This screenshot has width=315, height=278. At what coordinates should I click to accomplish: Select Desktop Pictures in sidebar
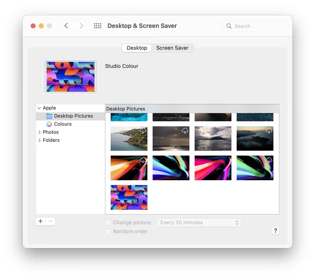[70, 116]
